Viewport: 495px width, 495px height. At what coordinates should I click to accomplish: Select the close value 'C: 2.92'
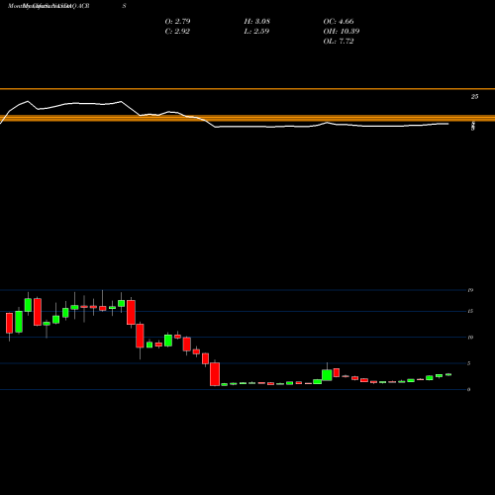point(177,31)
